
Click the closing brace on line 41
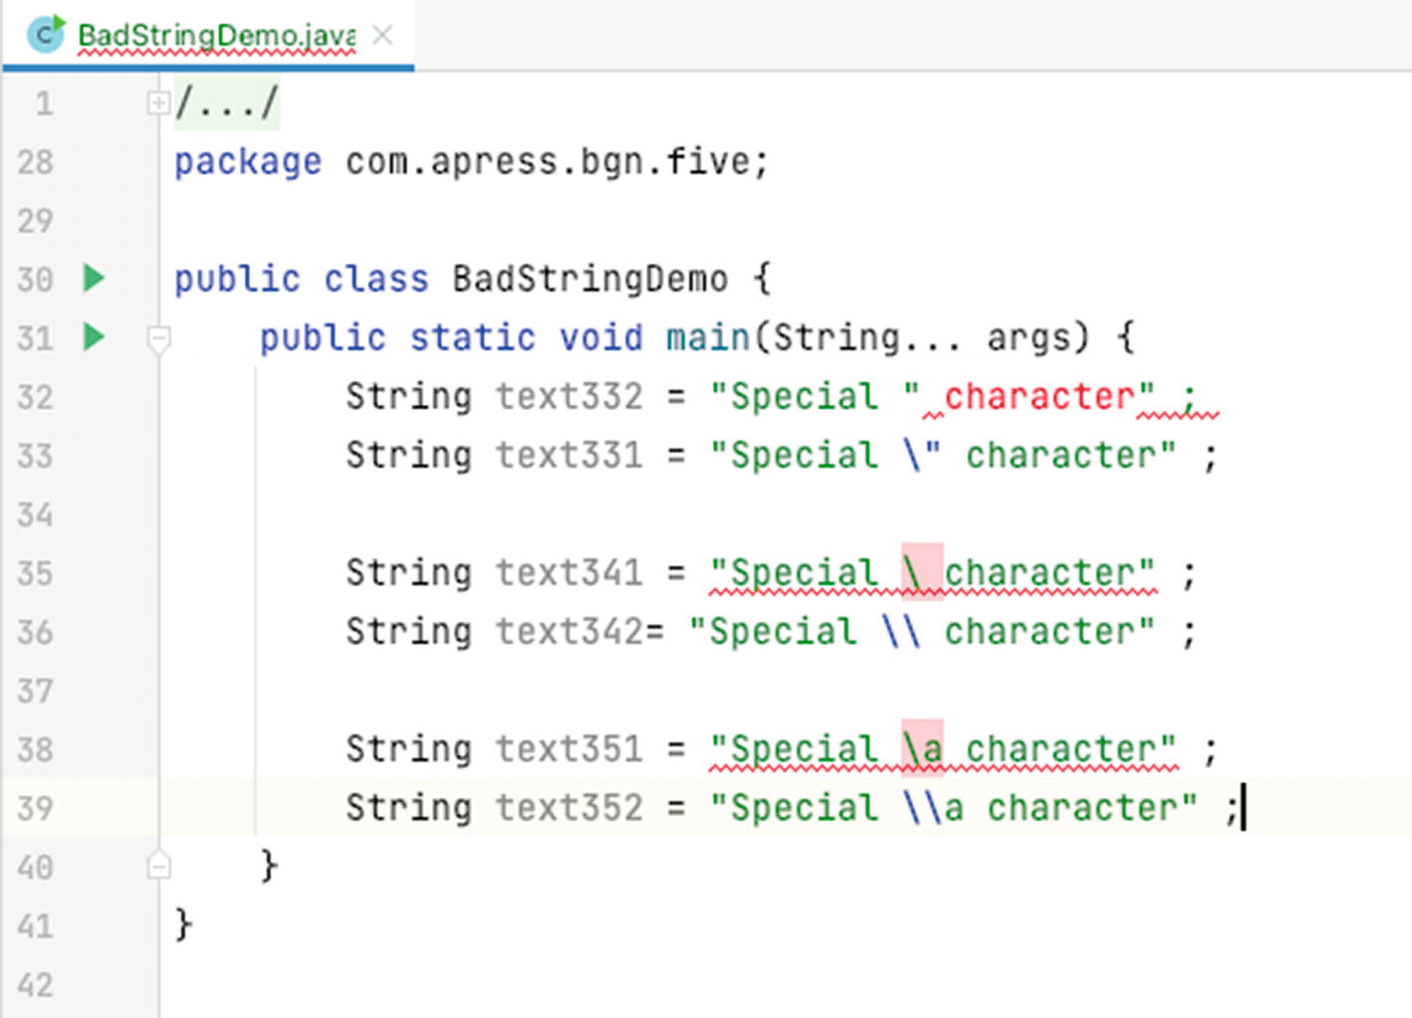tap(183, 925)
